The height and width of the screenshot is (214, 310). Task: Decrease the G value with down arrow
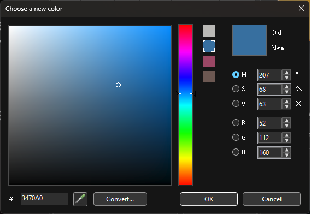(x=286, y=140)
